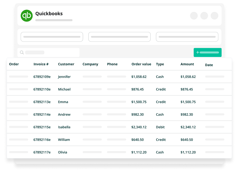
Task: Click the rightmost gray circle in header
Action: [214, 16]
